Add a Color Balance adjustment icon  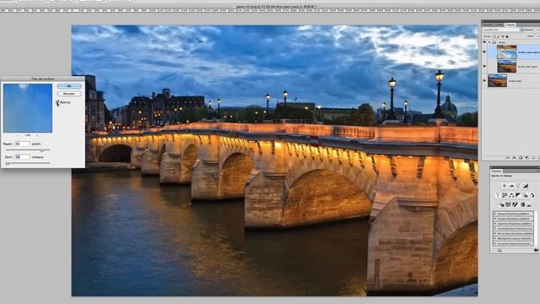pyautogui.click(x=511, y=195)
